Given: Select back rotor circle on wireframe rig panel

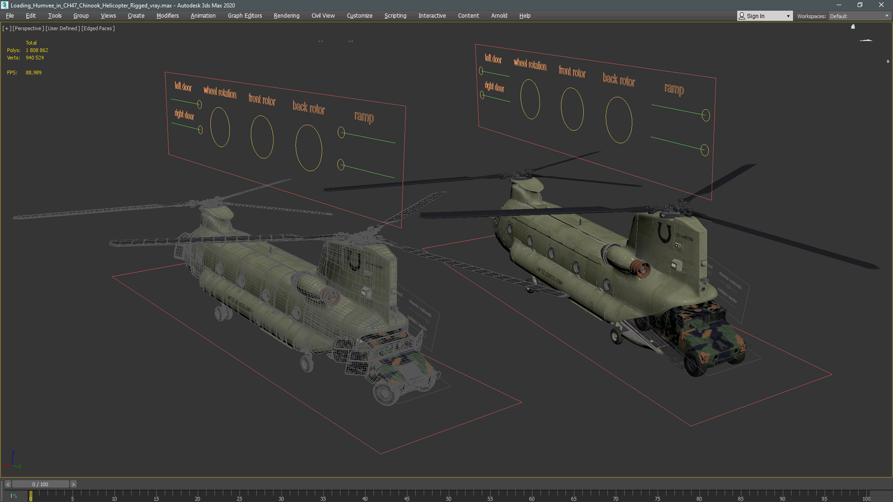Looking at the screenshot, I should click(309, 148).
